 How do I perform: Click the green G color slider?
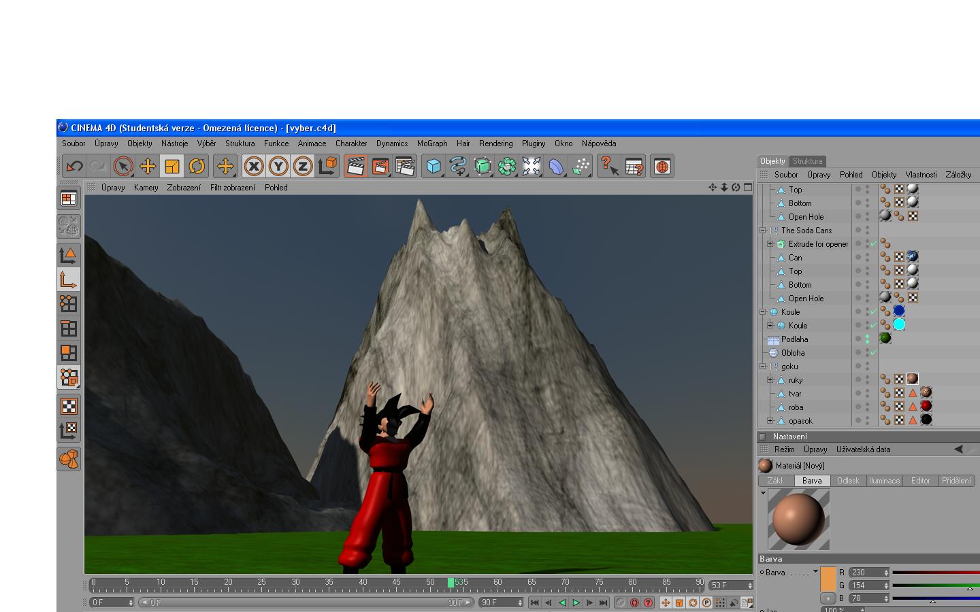tap(936, 585)
